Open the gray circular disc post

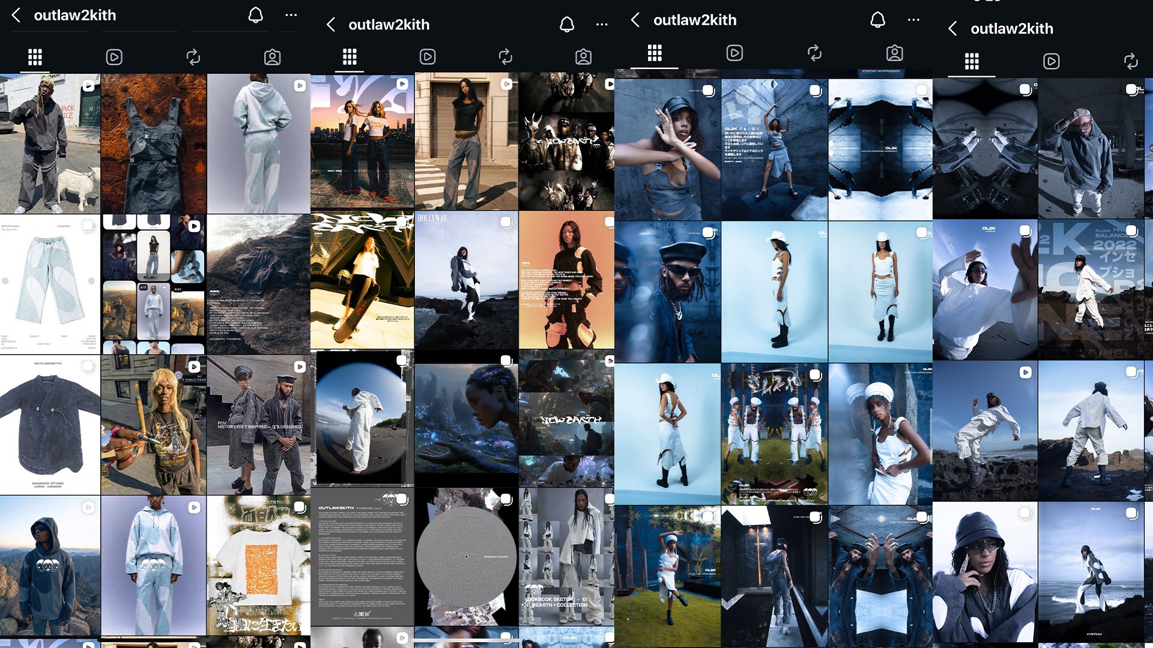(466, 557)
